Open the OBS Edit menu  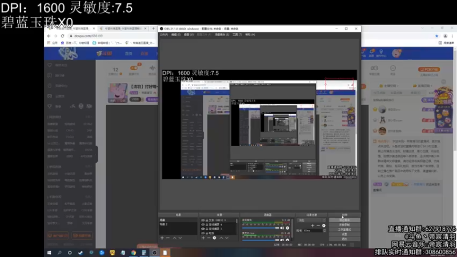pos(176,35)
